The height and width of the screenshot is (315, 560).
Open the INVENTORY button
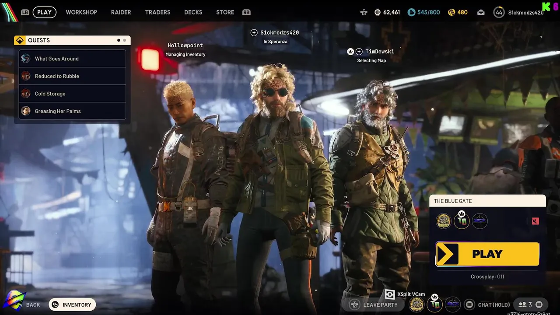(x=72, y=305)
